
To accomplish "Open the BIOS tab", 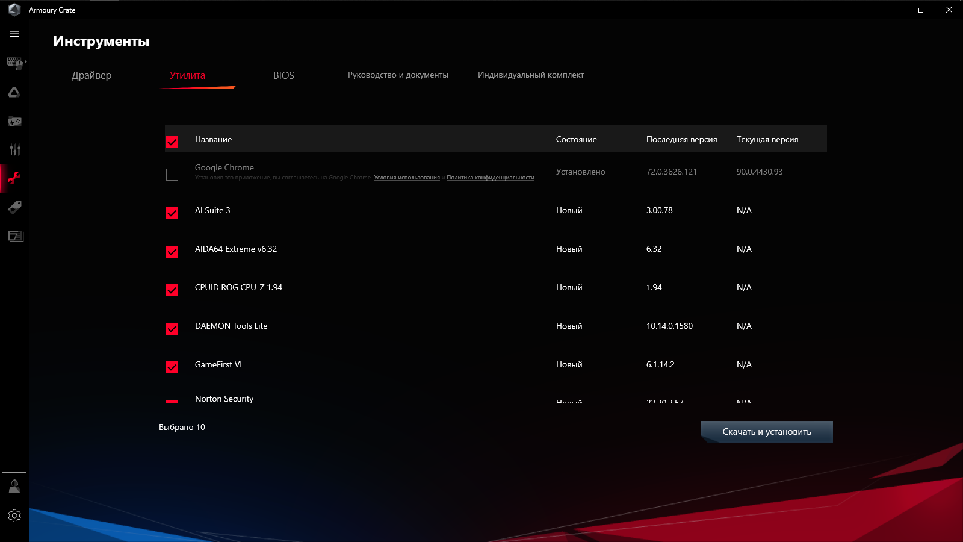I will point(283,75).
